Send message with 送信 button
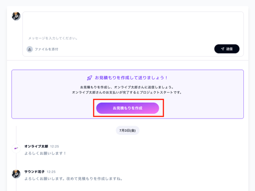 [227, 49]
